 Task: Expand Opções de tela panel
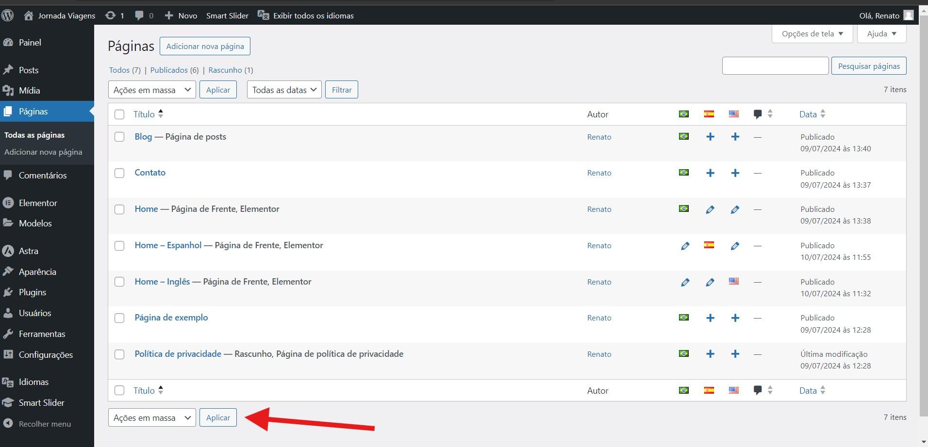pos(812,33)
